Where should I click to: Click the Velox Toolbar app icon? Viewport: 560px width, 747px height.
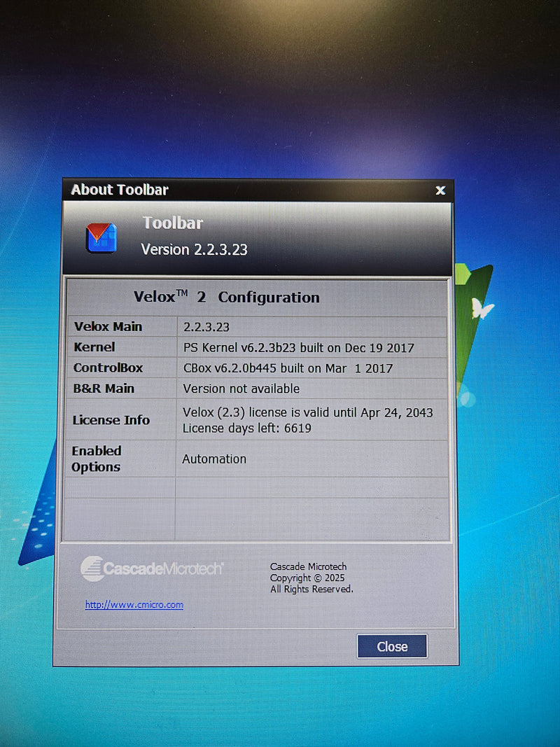(101, 237)
